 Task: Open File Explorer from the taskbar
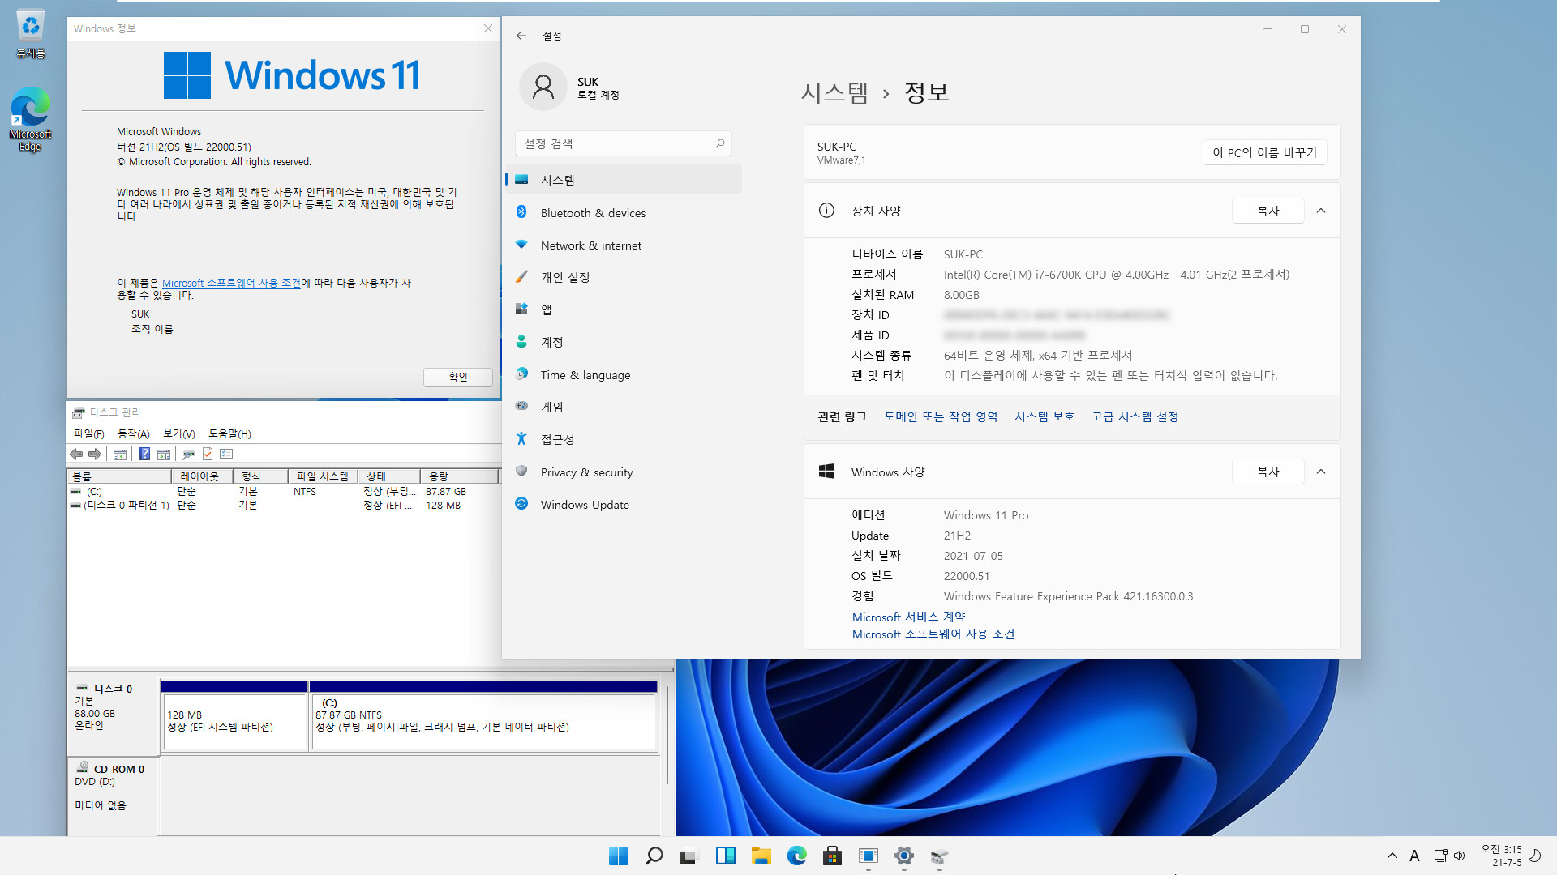761,856
